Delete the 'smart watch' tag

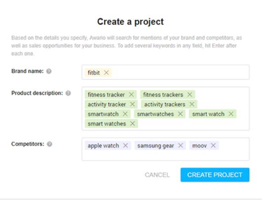coord(231,114)
